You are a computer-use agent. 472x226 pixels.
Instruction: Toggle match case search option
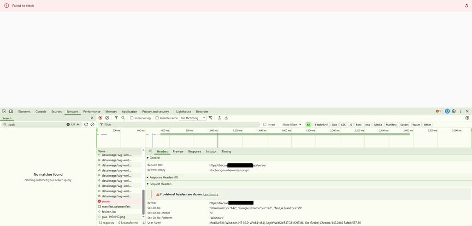pyautogui.click(x=78, y=125)
